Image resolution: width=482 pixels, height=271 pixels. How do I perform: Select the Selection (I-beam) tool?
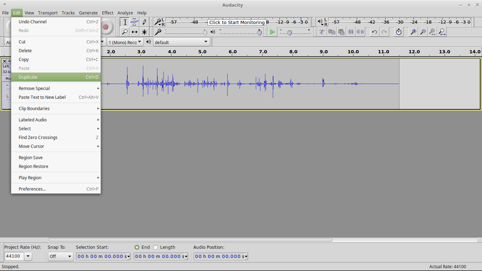[125, 22]
